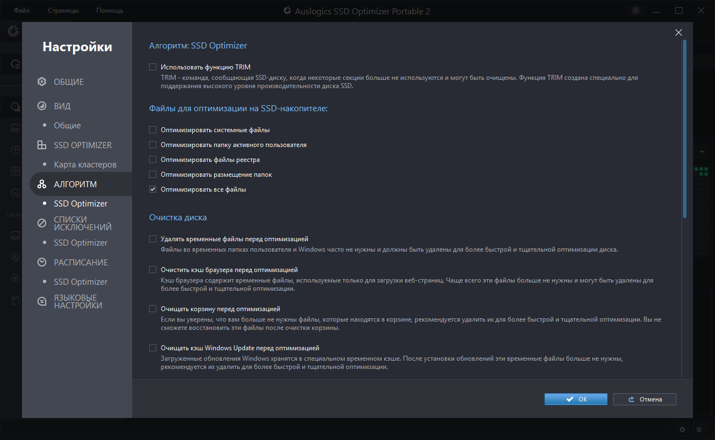Click the ЯЗЫКОВЫЕ НАСТРОЙКИ icon
The height and width of the screenshot is (440, 715).
coord(42,301)
